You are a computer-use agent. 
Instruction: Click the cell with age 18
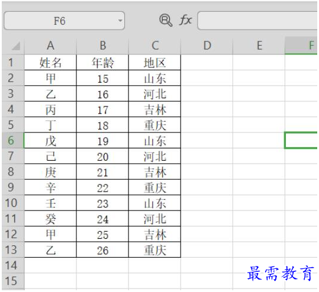tap(102, 125)
